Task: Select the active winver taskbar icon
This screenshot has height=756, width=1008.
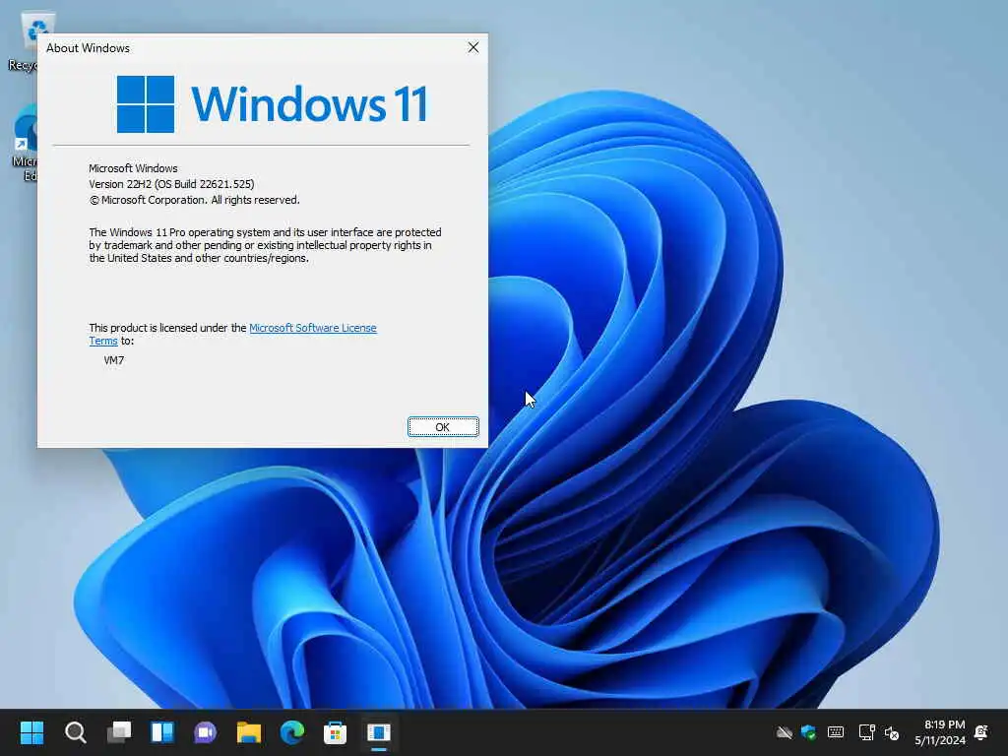Action: (379, 732)
